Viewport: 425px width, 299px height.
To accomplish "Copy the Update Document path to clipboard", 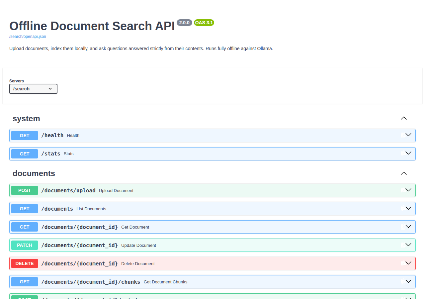I will pyautogui.click(x=402, y=245).
